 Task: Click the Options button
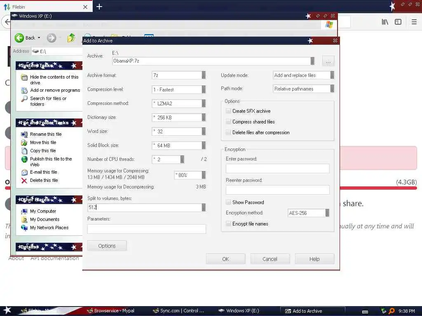[107, 246]
